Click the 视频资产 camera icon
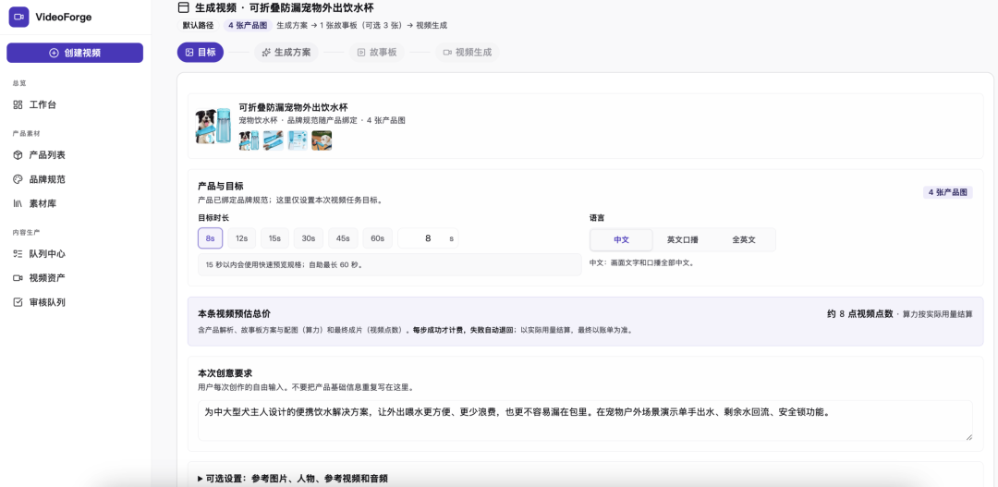 tap(18, 278)
